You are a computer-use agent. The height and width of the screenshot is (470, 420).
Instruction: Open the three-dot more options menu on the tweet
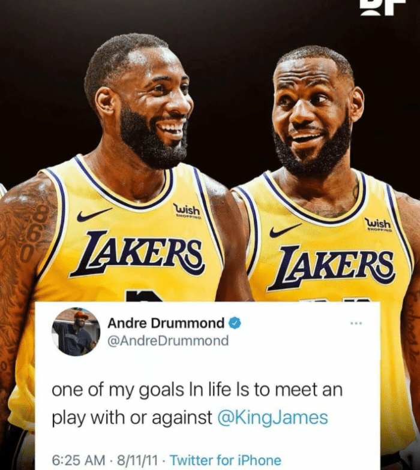pyautogui.click(x=356, y=323)
